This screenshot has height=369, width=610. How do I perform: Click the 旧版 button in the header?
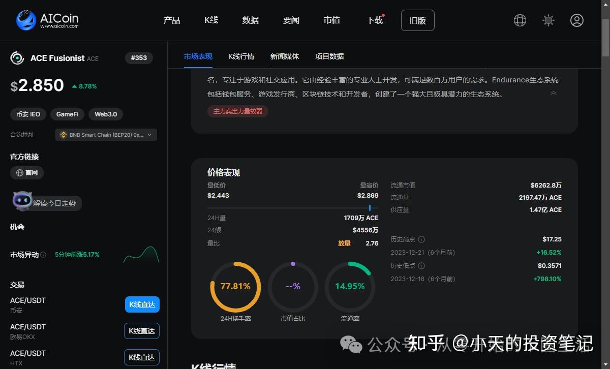tap(417, 20)
